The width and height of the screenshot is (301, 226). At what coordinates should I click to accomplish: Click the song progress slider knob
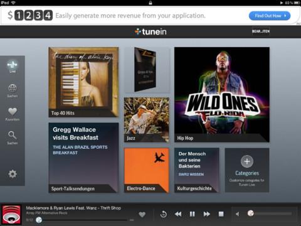[39, 220]
